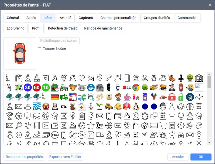This screenshot has height=164, width=215.
Task: Choose the green open padlock icon
Action: tap(181, 97)
